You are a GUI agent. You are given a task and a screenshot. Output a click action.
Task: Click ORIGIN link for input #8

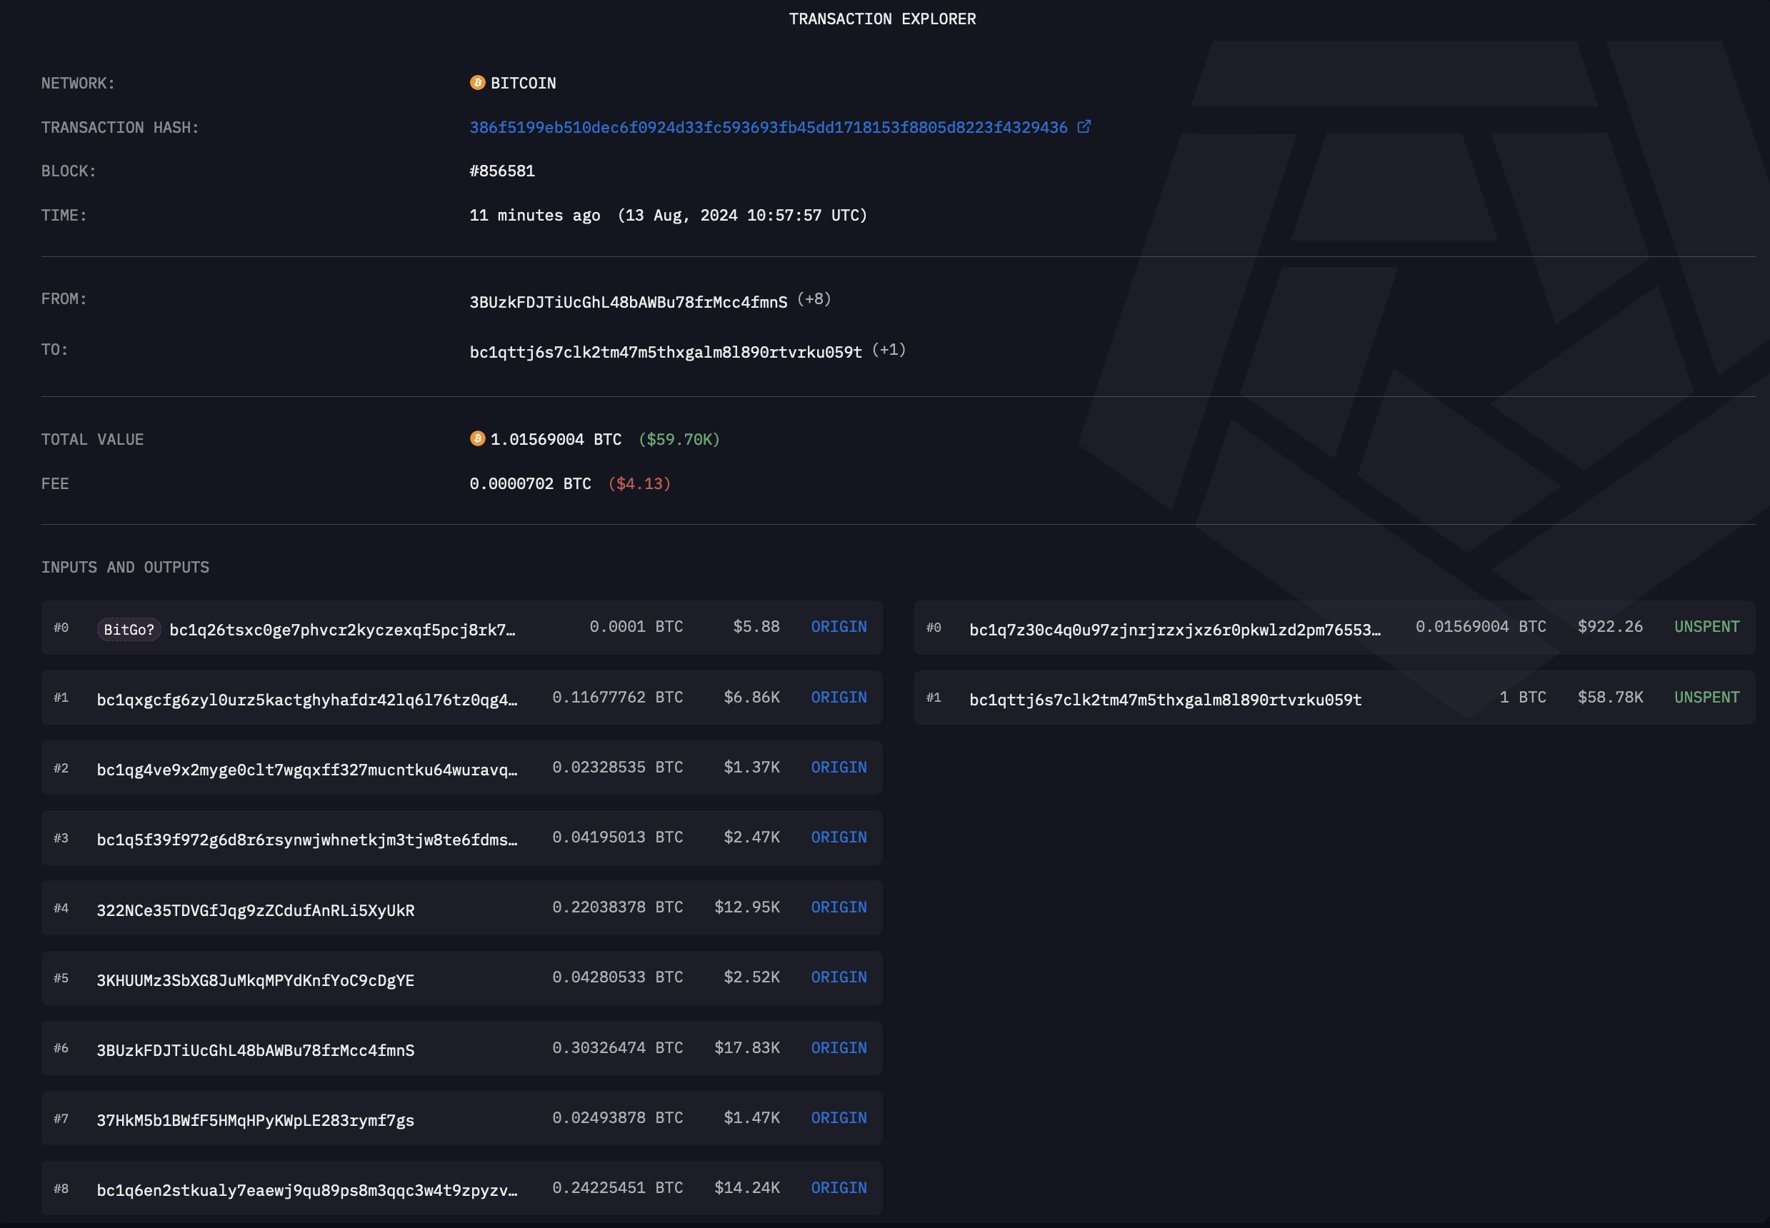839,1187
